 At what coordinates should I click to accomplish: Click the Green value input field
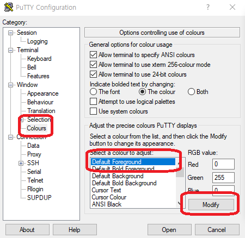(223, 178)
